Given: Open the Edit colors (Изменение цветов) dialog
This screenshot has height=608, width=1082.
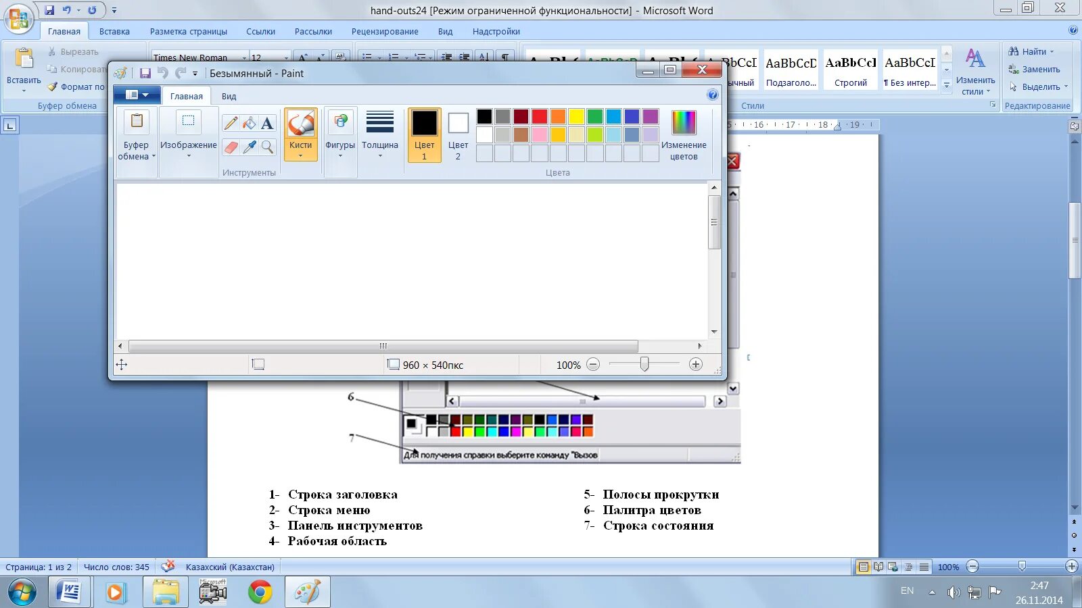Looking at the screenshot, I should pyautogui.click(x=684, y=136).
